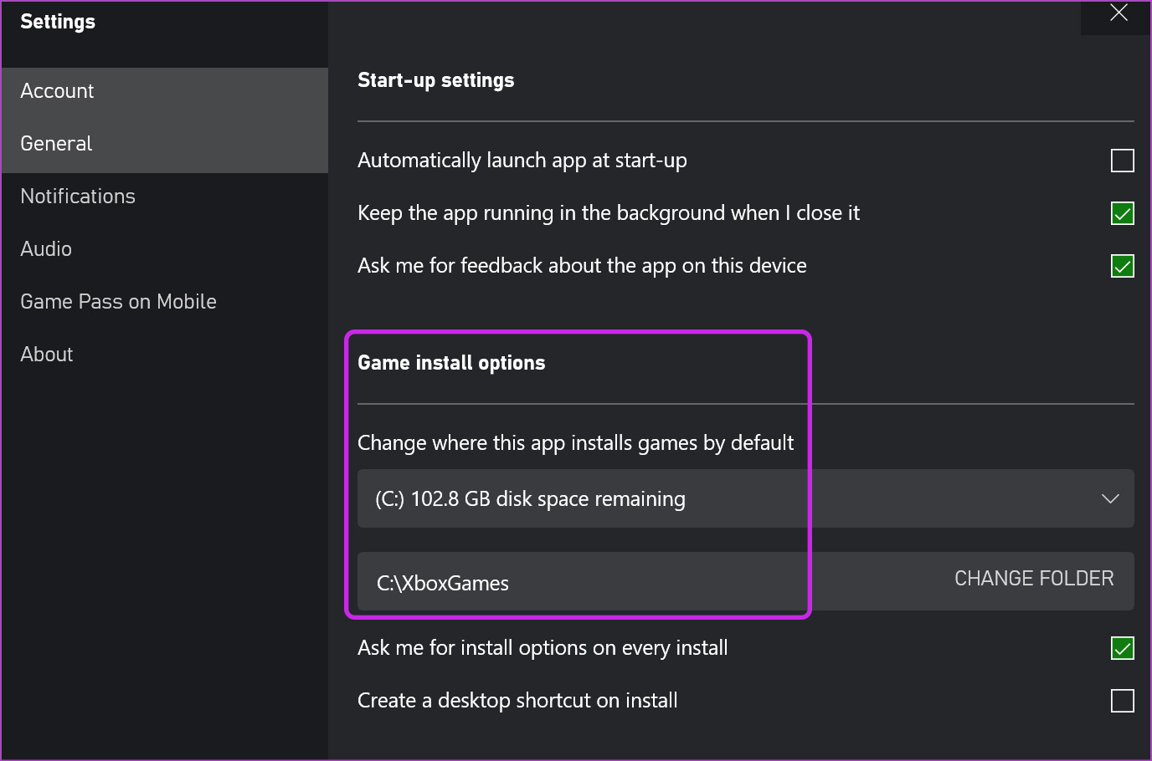The image size is (1152, 761).
Task: Click the Settings title text
Action: (58, 22)
